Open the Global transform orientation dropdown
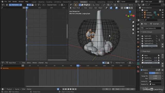 point(97,5)
